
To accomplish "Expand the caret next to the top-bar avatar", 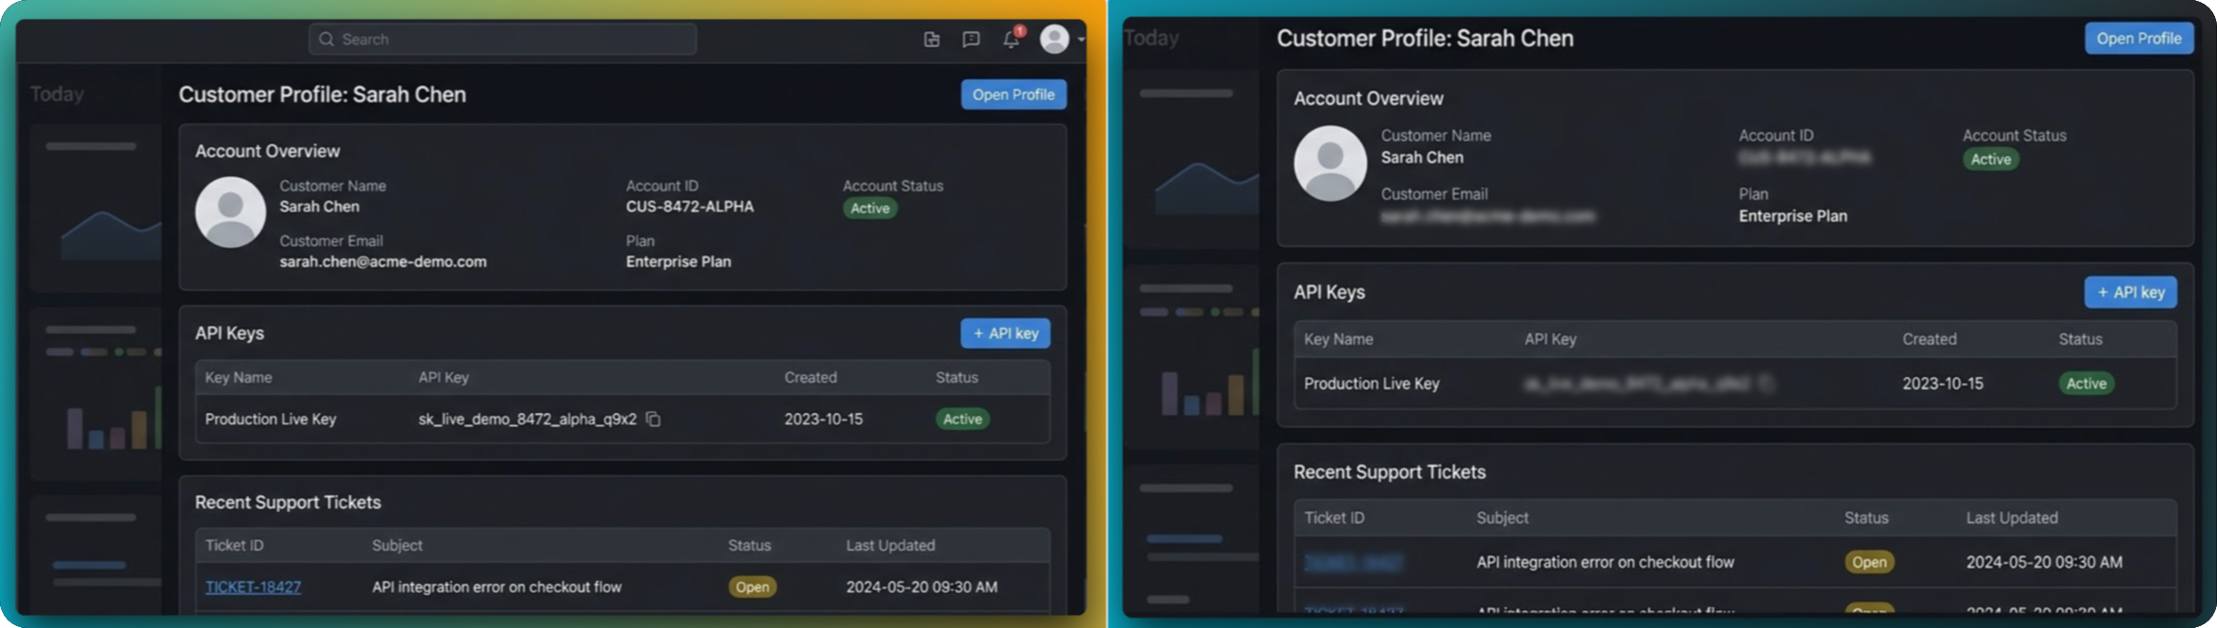I will coord(1081,40).
